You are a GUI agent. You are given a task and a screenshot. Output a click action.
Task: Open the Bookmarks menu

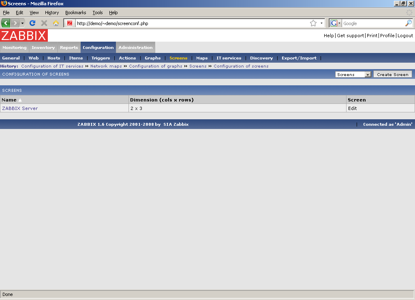click(x=76, y=13)
